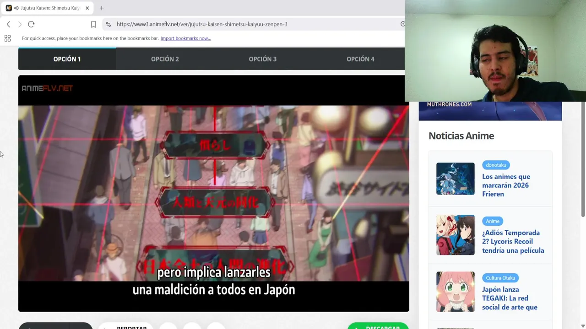Open the Import bookmarks now link
The width and height of the screenshot is (586, 329).
click(x=185, y=38)
